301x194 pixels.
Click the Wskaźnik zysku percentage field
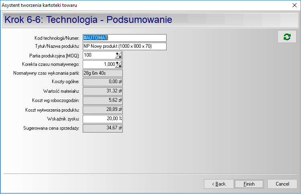pos(102,119)
